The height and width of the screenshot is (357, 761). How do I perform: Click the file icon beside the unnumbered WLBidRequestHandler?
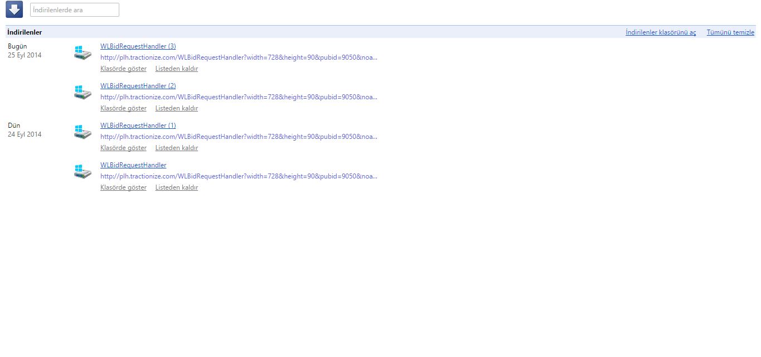83,172
